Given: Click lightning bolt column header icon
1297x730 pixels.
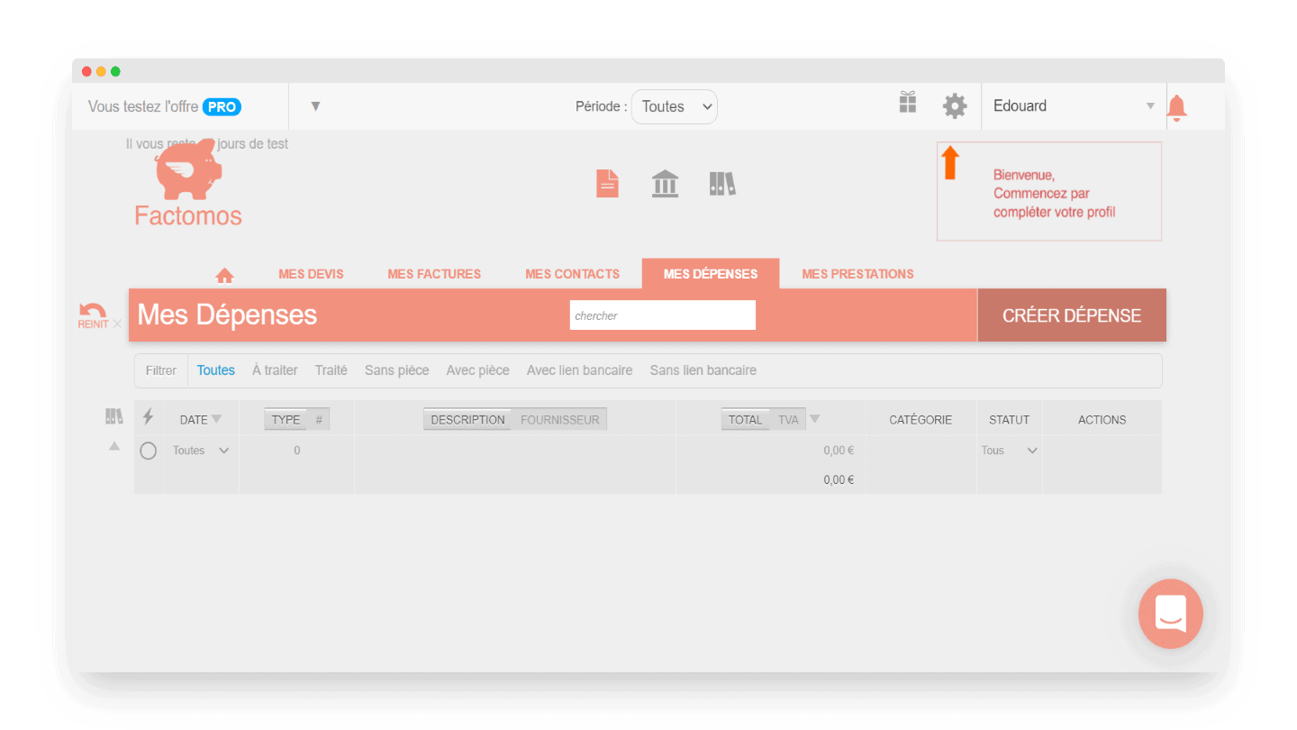Looking at the screenshot, I should tap(149, 417).
